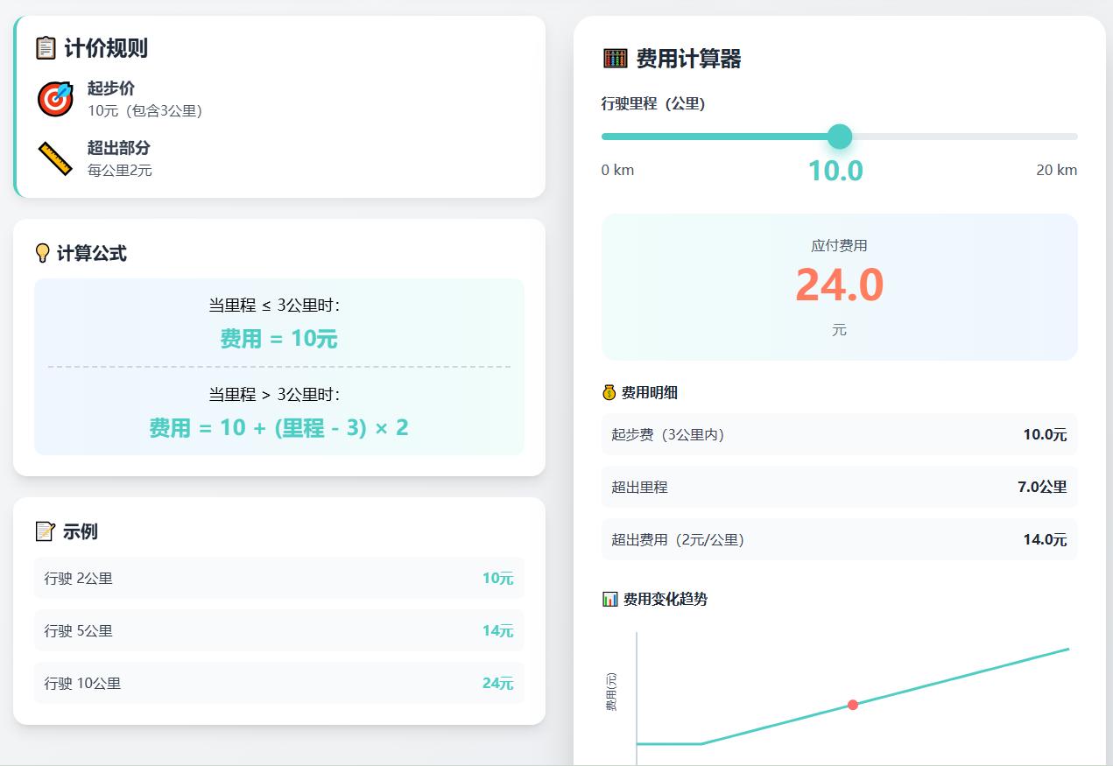1113x766 pixels.
Task: Click the clipboard icon beside 计价规则
Action: [46, 48]
